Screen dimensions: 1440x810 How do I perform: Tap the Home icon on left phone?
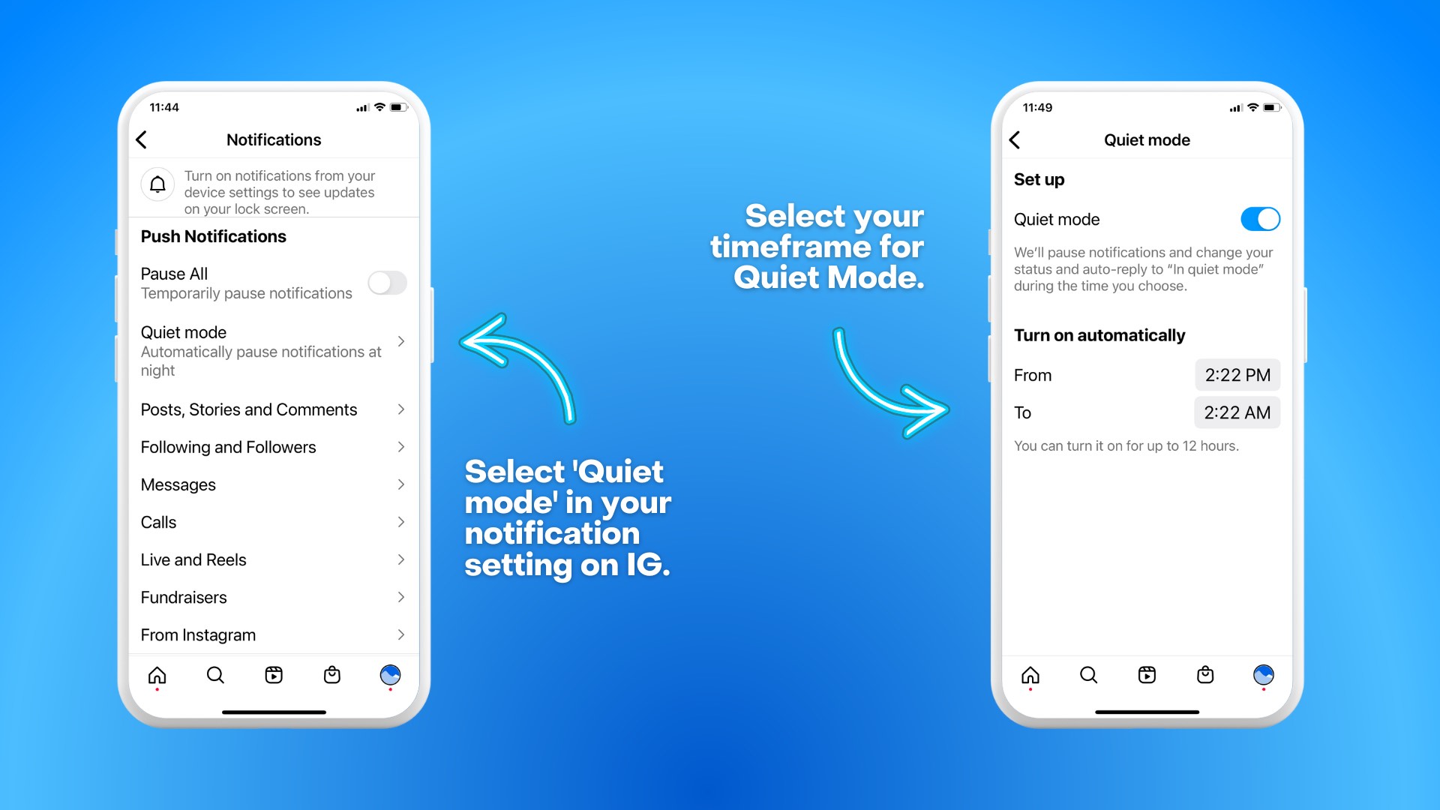[x=159, y=674]
